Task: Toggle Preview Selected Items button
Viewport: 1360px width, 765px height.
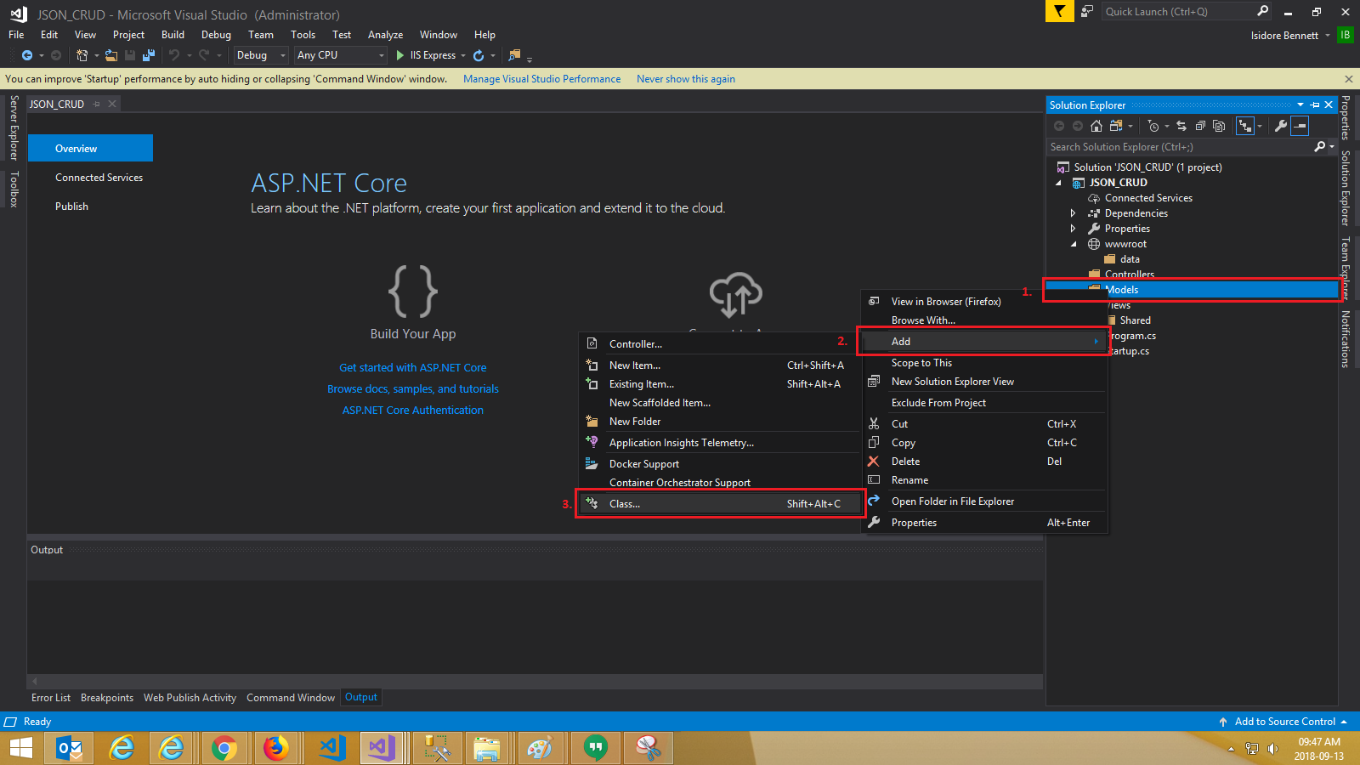Action: (x=1300, y=126)
